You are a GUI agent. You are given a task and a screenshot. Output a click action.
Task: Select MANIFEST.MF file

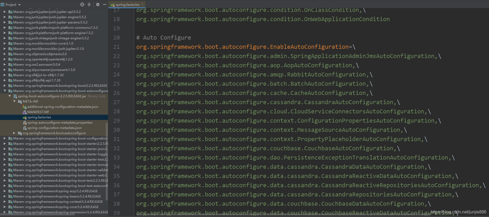tap(38, 112)
